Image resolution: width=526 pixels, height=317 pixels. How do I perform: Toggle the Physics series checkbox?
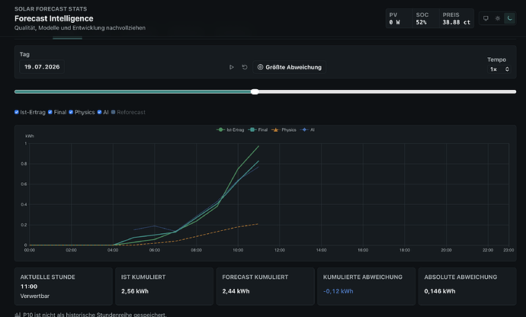(71, 112)
